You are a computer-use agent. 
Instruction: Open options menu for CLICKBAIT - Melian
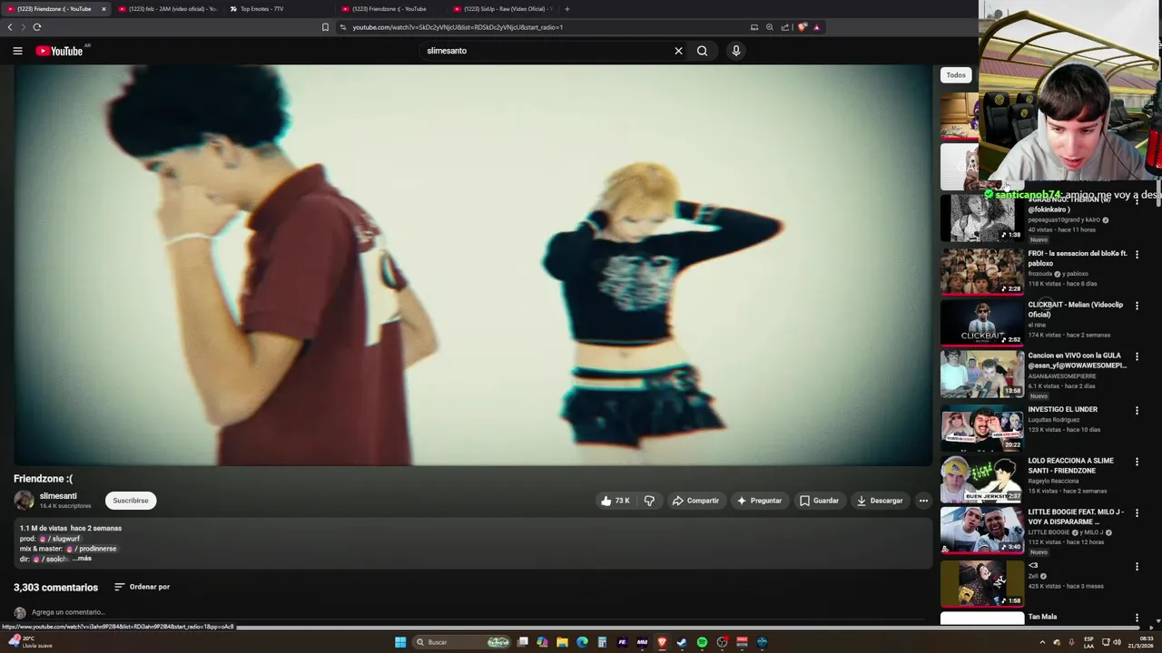(1137, 306)
